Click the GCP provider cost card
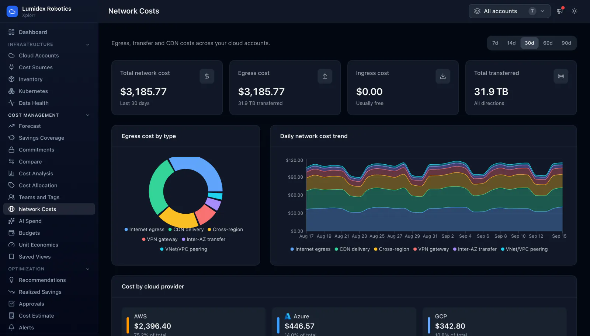The image size is (590, 336). point(494,322)
